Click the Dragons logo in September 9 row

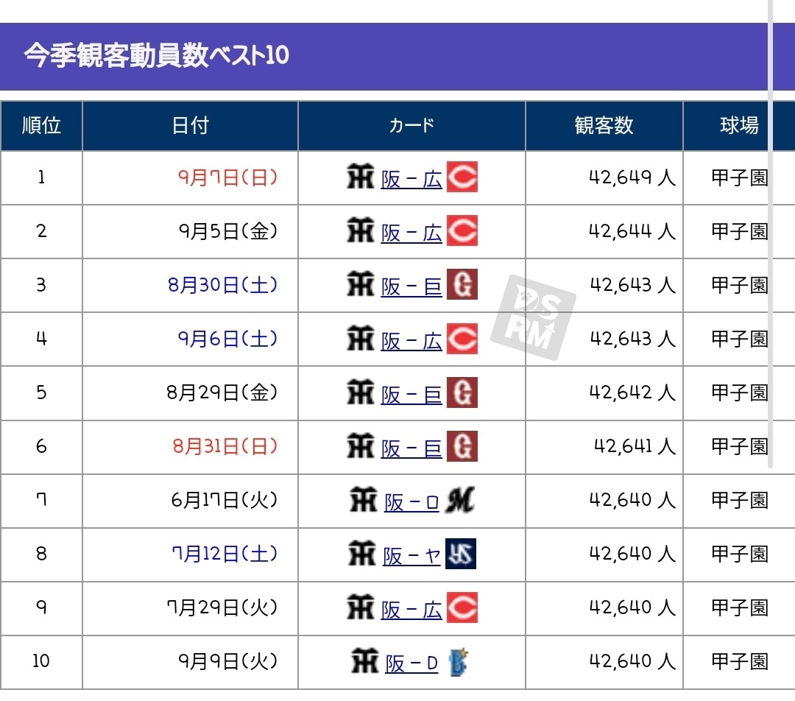click(x=459, y=662)
